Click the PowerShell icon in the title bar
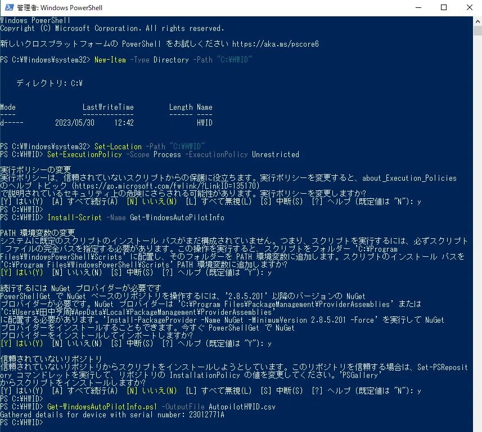The height and width of the screenshot is (432, 482). point(9,7)
